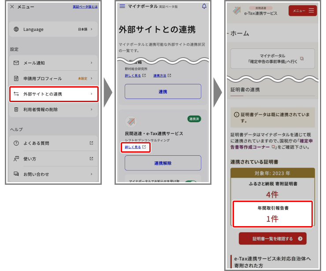326x271 pixels.
Task: Click info icon in 証明書データ notice
Action: pyautogui.click(x=237, y=115)
